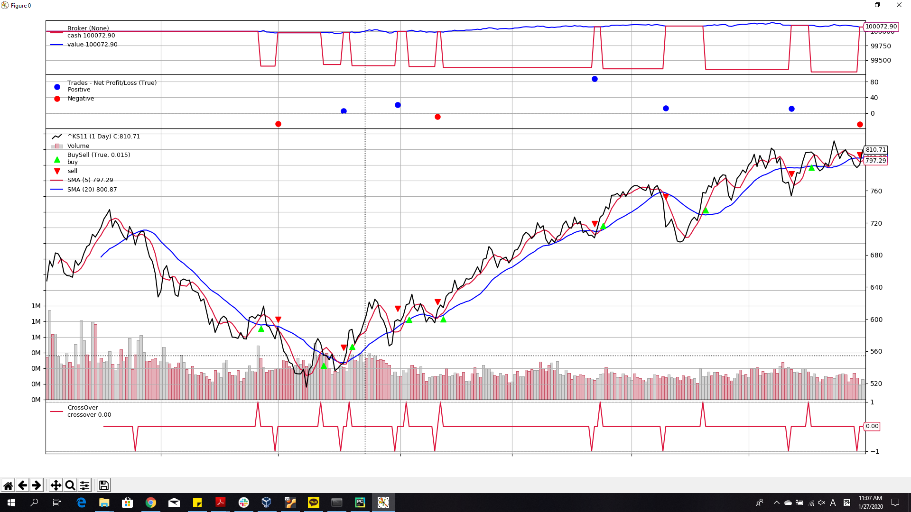Open PyCharm from the taskbar
Screen dimensions: 911x512
(360, 502)
